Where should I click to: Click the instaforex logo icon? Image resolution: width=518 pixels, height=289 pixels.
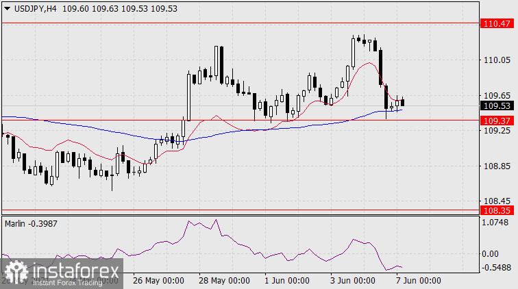click(15, 273)
